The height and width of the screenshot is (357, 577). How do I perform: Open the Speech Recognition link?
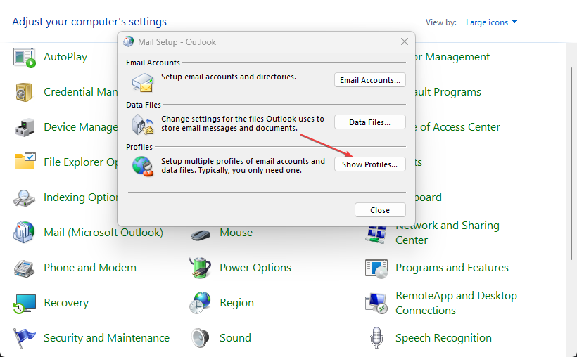click(x=443, y=337)
